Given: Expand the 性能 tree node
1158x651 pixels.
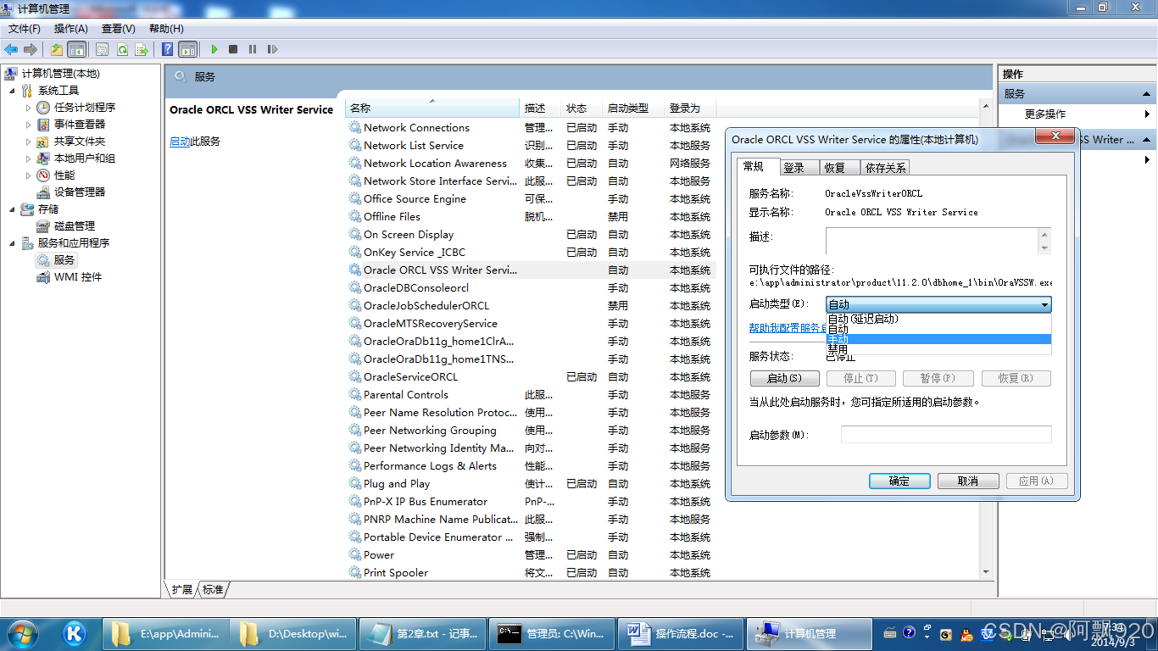Looking at the screenshot, I should click(28, 175).
